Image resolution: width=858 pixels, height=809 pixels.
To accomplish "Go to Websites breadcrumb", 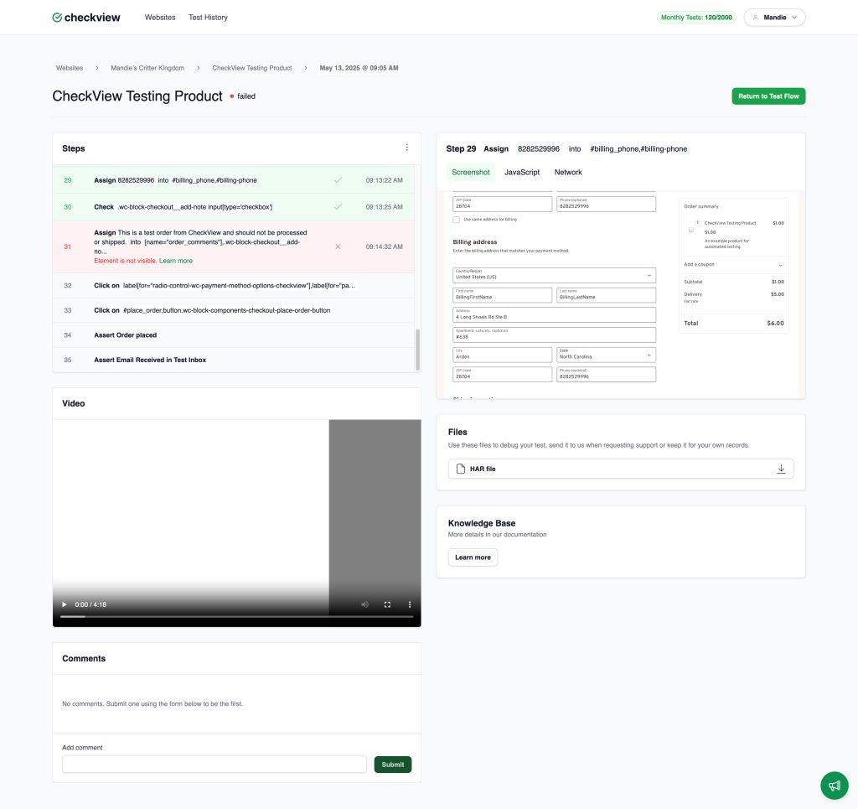I will click(x=70, y=68).
